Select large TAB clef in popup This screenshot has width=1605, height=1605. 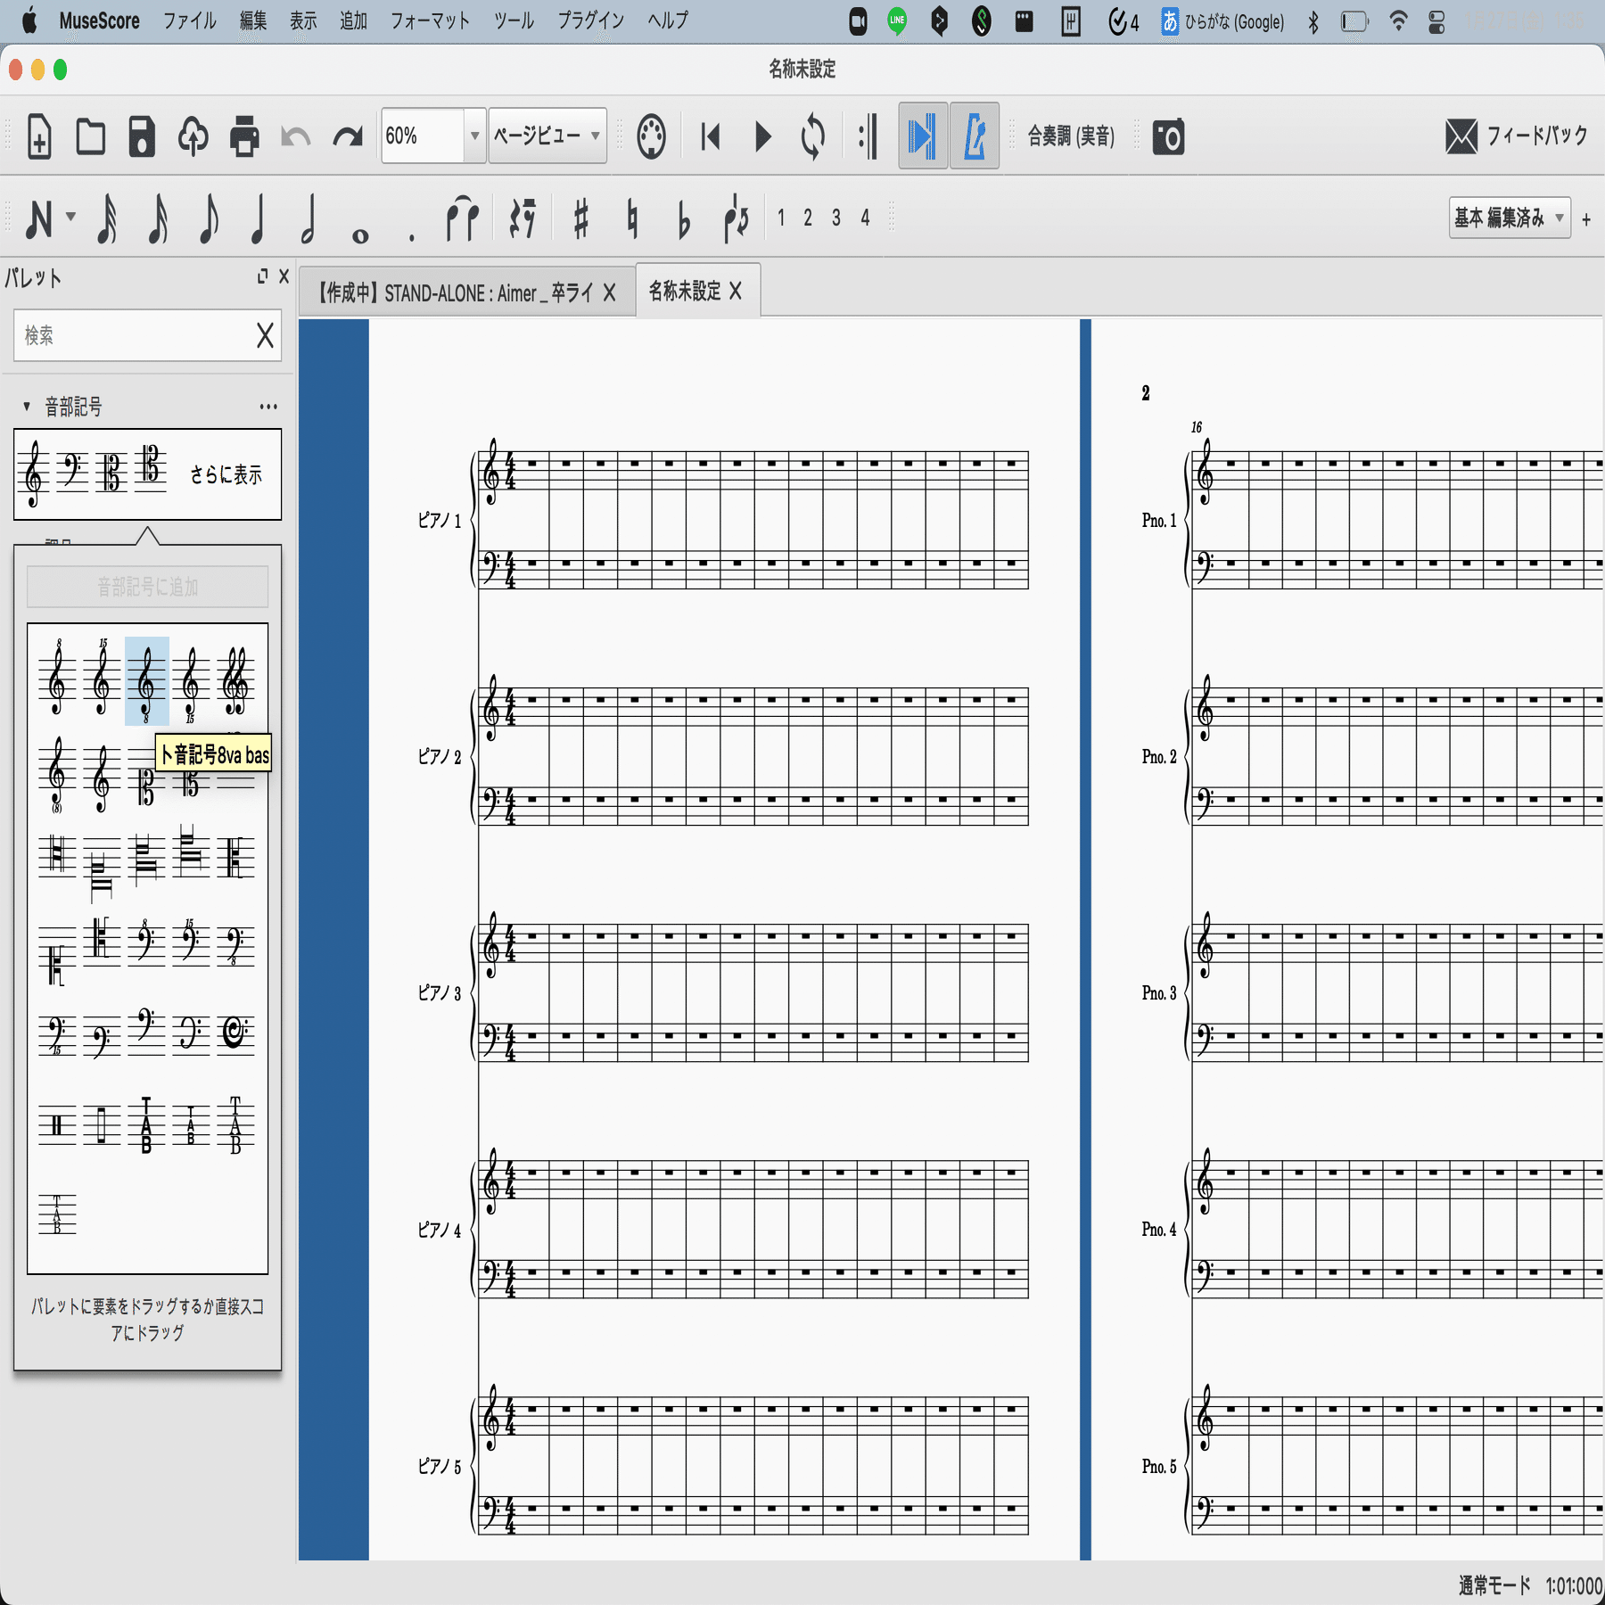(x=146, y=1124)
